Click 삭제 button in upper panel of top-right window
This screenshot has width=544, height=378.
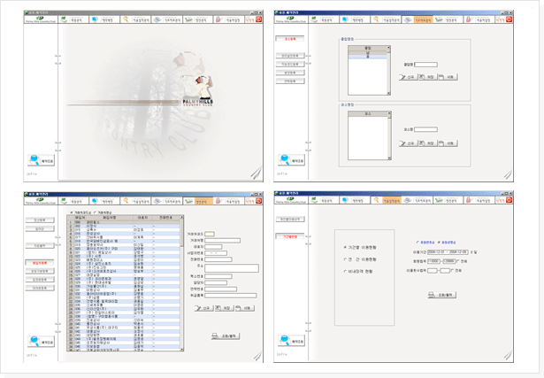450,77
